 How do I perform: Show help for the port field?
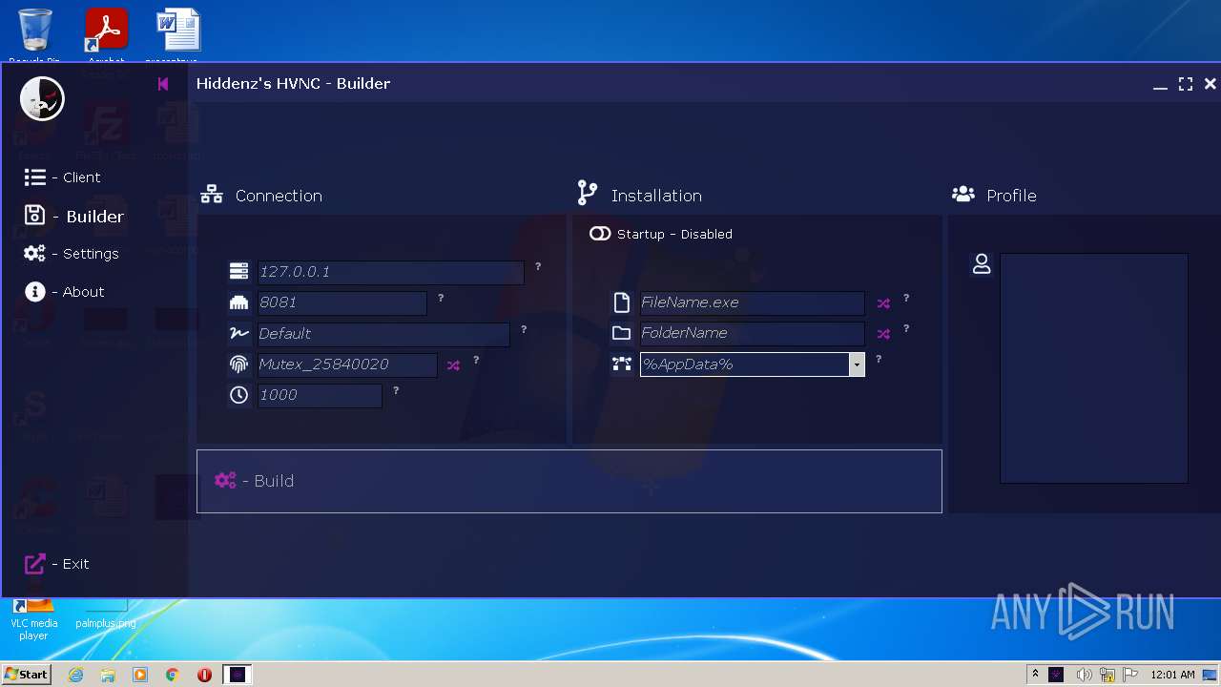[x=441, y=299]
